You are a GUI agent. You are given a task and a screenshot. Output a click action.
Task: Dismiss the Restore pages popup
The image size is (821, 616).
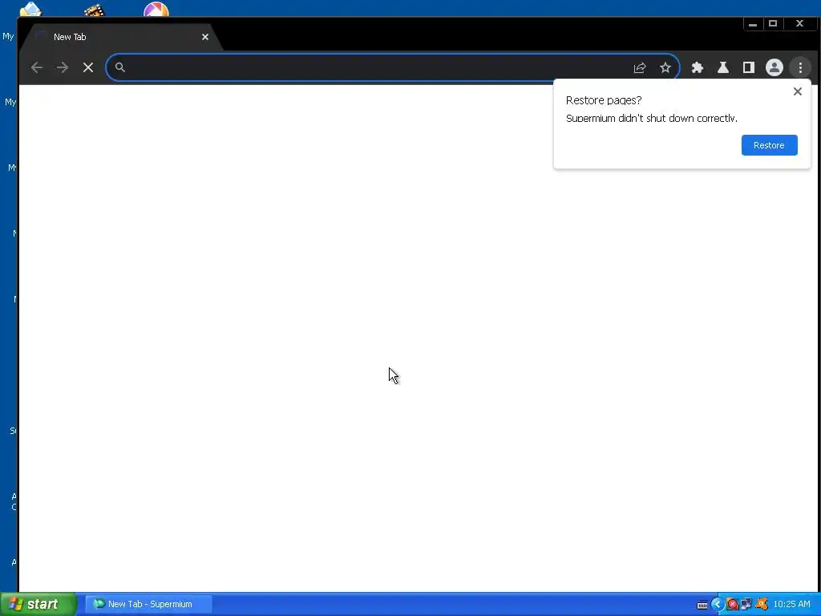[x=798, y=91]
